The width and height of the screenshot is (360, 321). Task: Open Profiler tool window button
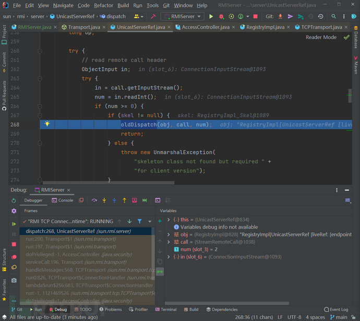tap(138, 309)
